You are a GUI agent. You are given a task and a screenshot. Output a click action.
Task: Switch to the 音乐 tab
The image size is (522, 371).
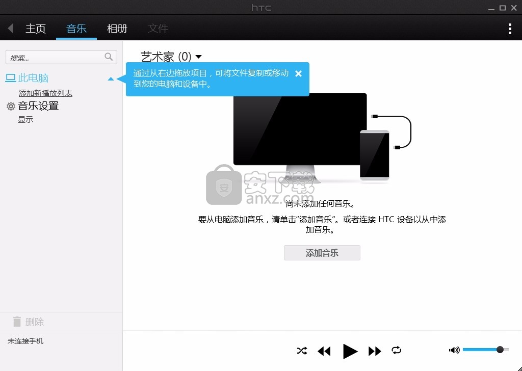click(76, 29)
